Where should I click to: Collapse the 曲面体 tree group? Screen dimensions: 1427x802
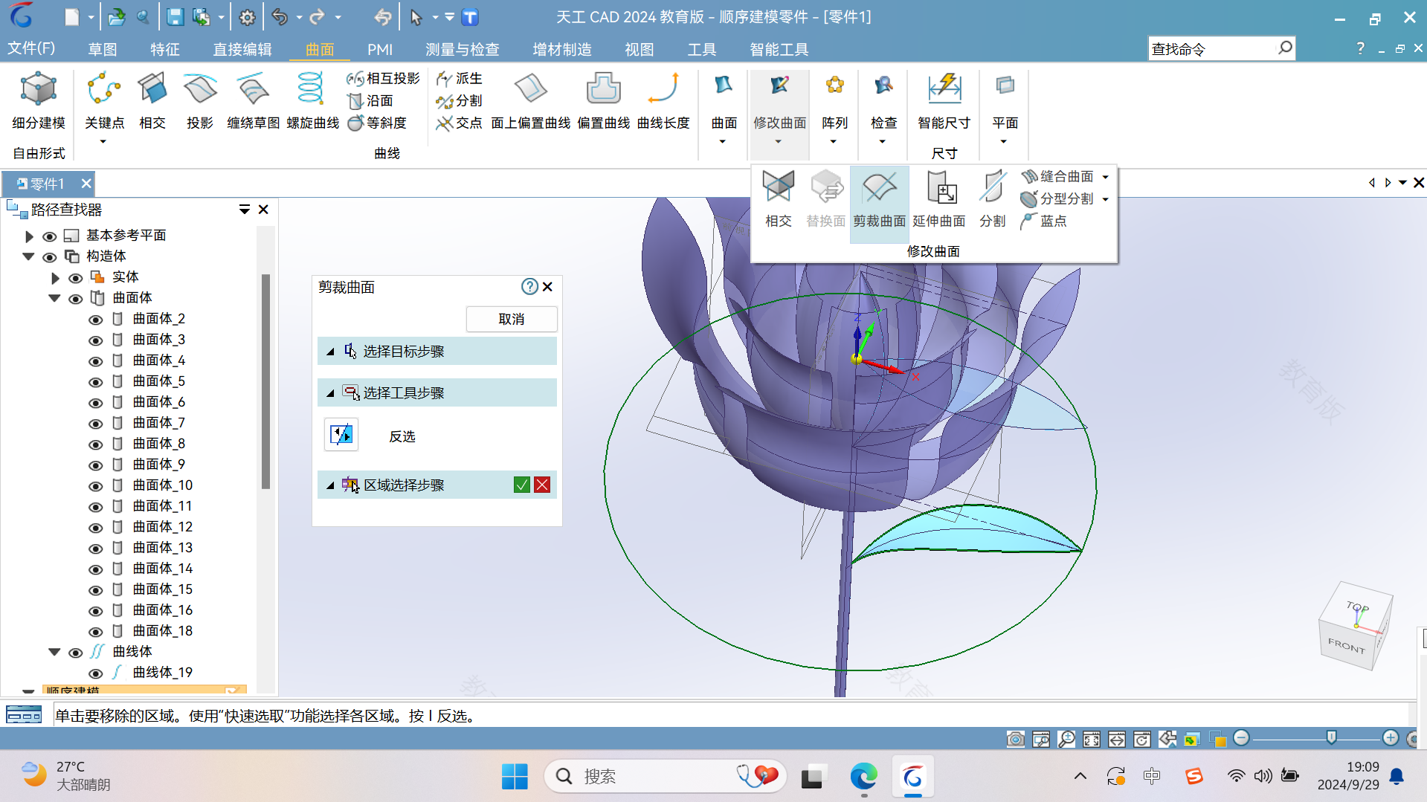54,298
